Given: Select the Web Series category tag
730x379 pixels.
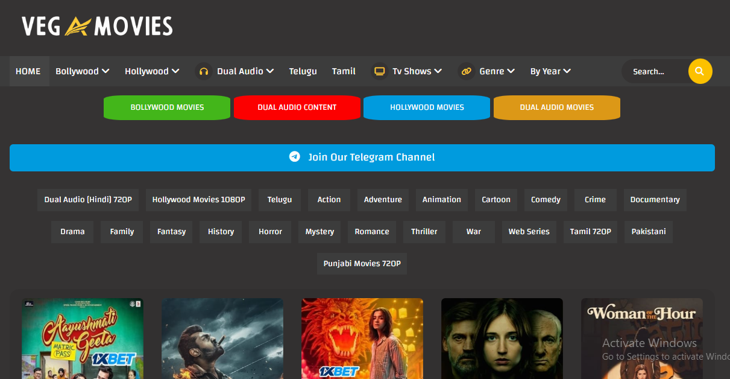Looking at the screenshot, I should pos(529,232).
